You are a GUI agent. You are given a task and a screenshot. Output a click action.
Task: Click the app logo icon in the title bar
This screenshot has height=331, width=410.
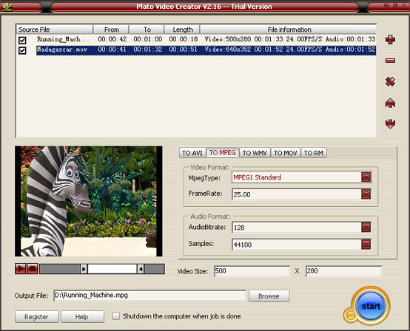[x=7, y=7]
